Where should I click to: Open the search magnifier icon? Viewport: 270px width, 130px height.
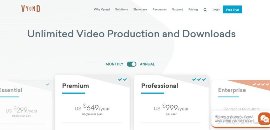tap(205, 10)
